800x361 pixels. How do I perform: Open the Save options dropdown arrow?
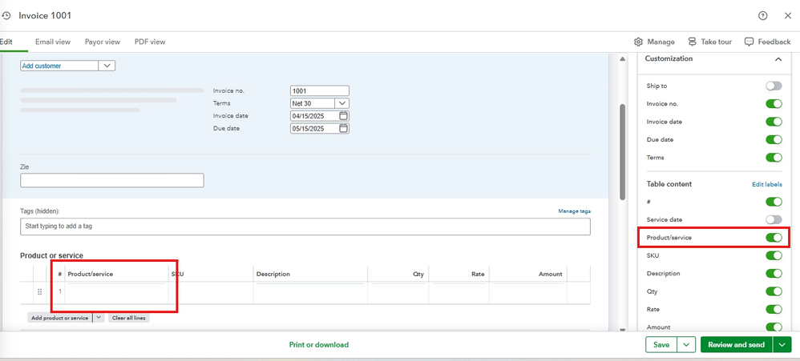tap(685, 345)
